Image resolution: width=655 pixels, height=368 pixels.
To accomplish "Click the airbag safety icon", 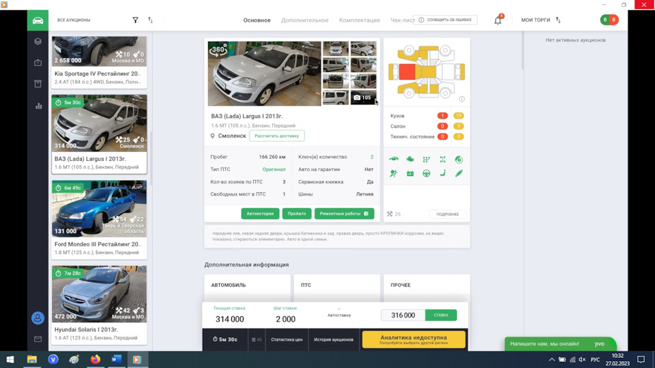I will [394, 173].
